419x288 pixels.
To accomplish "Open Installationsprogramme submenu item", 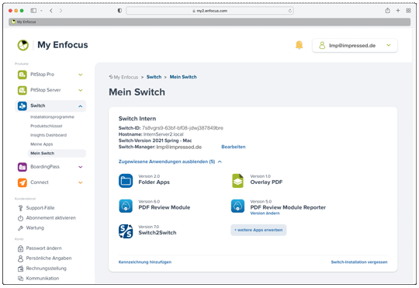I will click(x=53, y=117).
